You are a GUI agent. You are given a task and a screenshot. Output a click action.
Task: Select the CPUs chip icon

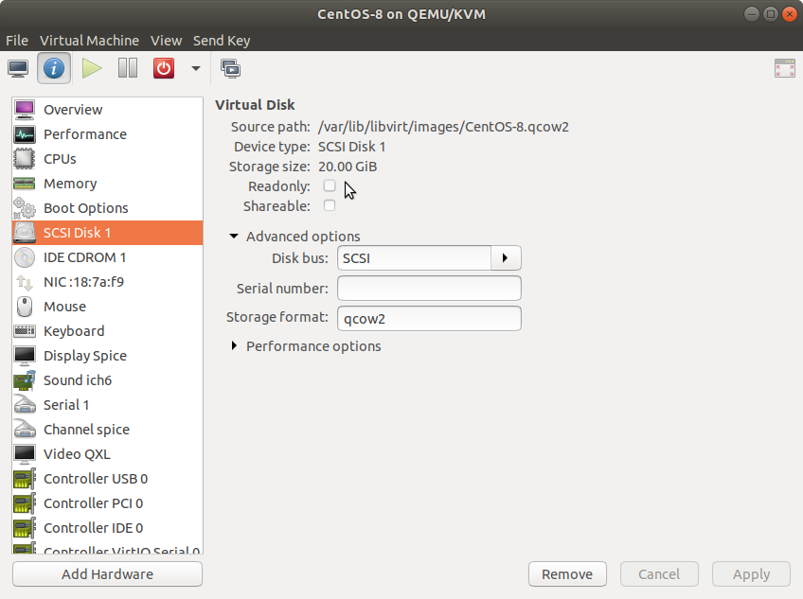click(24, 159)
